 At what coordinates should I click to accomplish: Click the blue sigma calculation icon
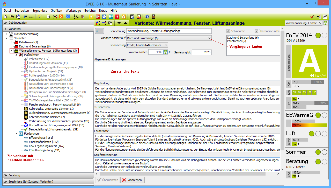[x=67, y=17]
